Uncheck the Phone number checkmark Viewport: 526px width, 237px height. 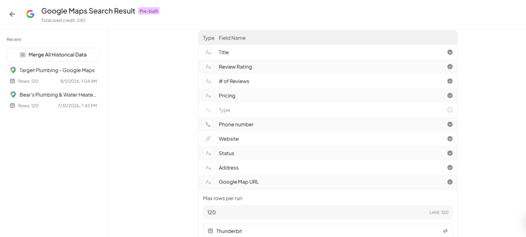[450, 124]
